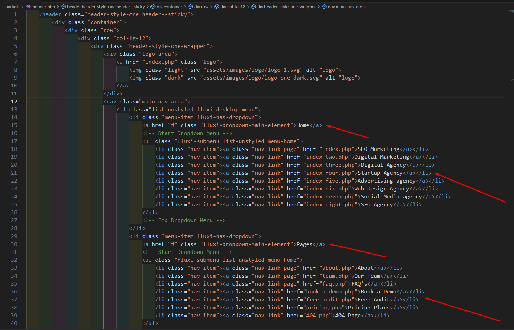Image resolution: width=514 pixels, height=330 pixels.
Task: Click the logo-1.svg image path
Action: coord(253,70)
